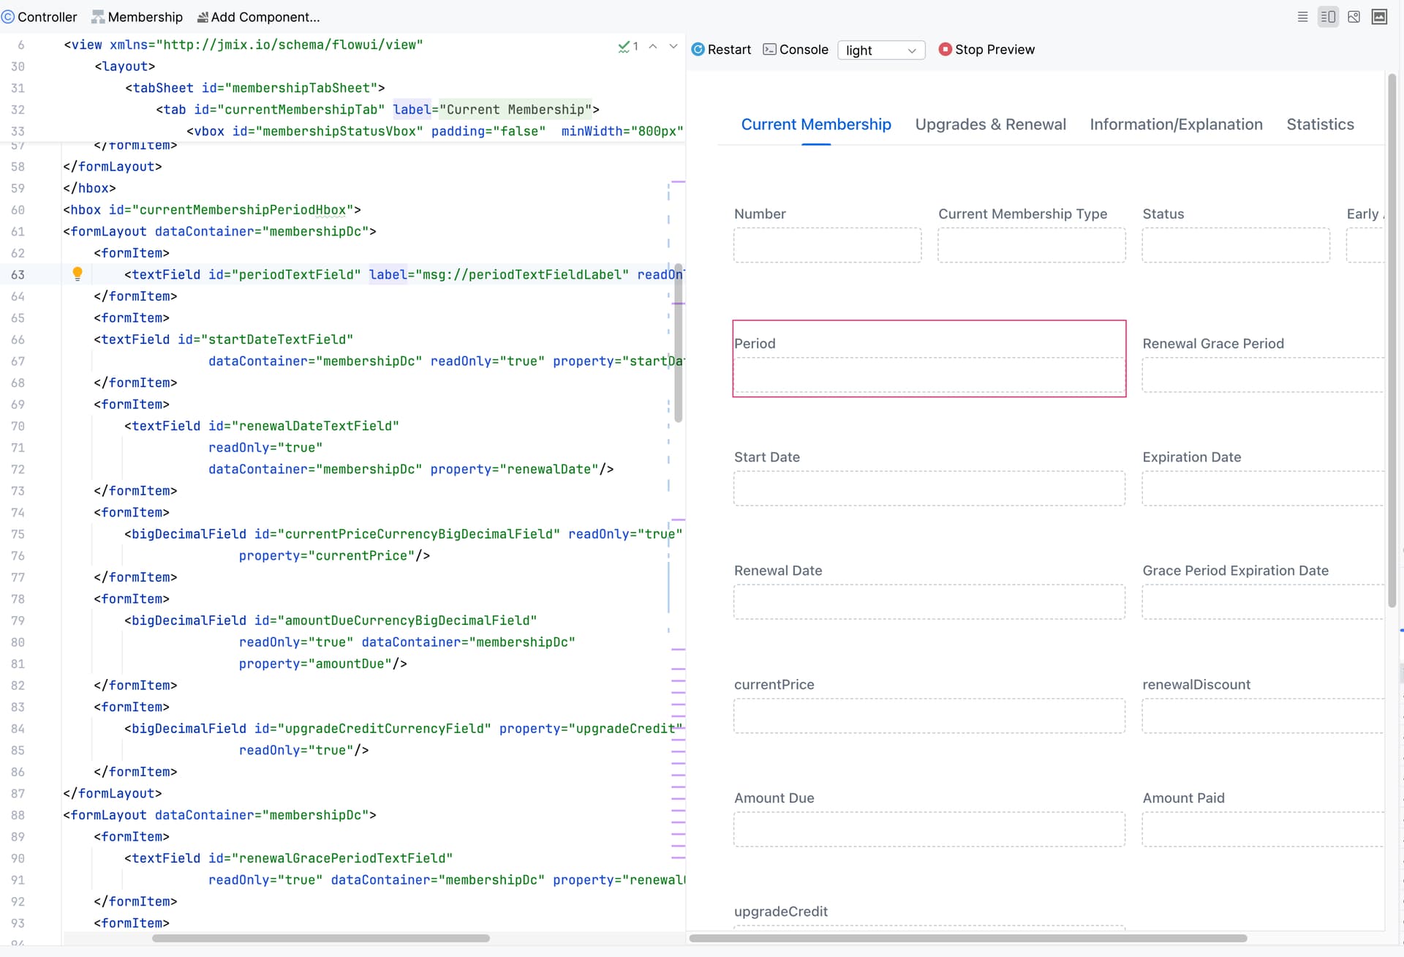Click the Console terminal icon
This screenshot has height=957, width=1404.
point(769,49)
